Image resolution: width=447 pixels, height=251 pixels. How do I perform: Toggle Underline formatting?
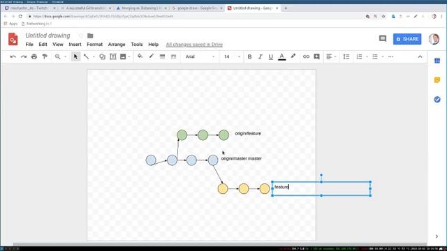click(270, 56)
